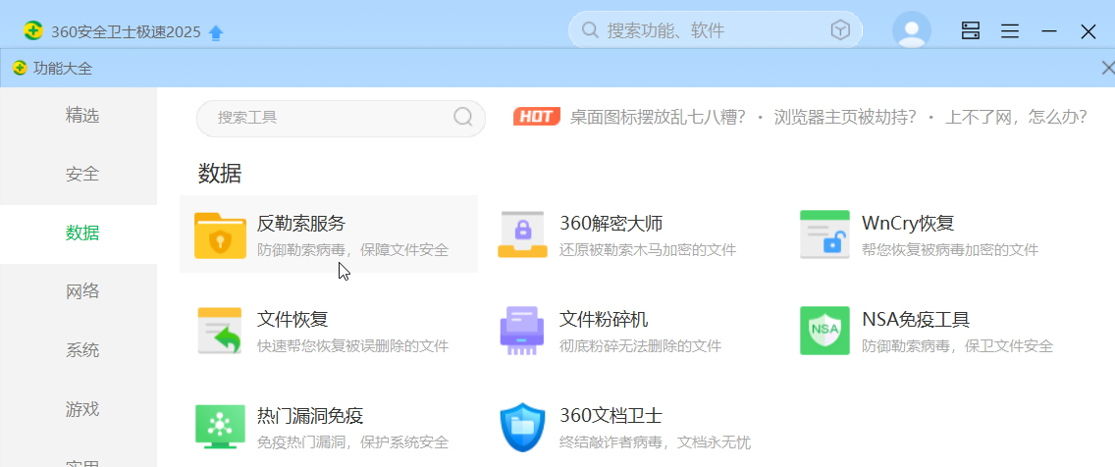This screenshot has width=1115, height=467.
Task: Click description 还原被勒索木马加密的文件
Action: (x=647, y=250)
